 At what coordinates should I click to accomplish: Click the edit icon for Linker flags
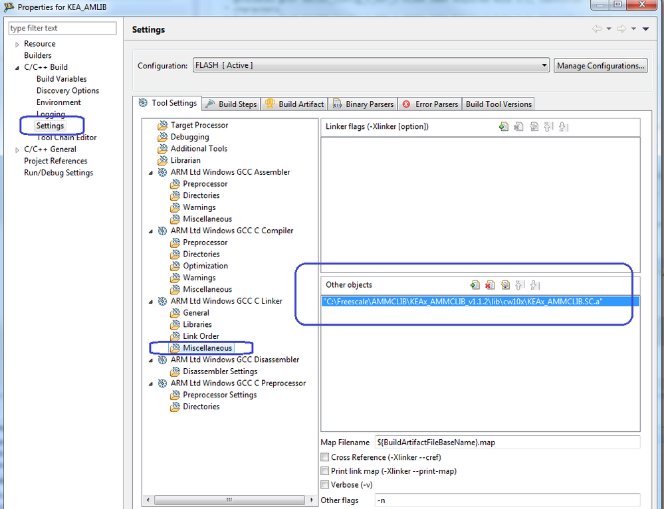tap(534, 127)
